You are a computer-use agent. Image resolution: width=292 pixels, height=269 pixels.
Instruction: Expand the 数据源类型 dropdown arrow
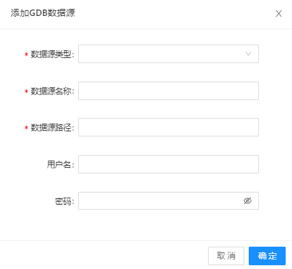click(x=248, y=54)
